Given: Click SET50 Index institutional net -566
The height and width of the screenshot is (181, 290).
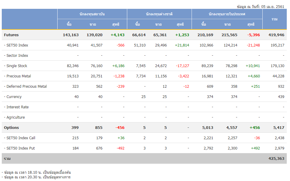Looking at the screenshot, I should click(120, 45).
